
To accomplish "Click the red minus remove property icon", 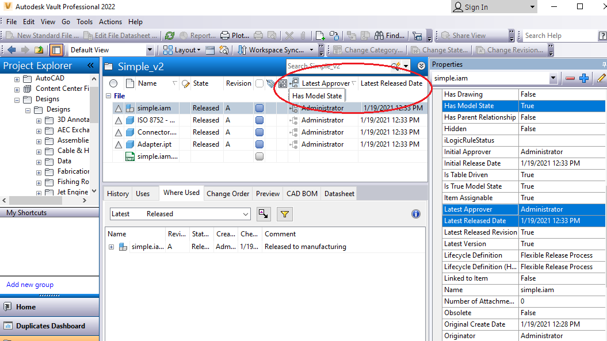I will point(570,78).
